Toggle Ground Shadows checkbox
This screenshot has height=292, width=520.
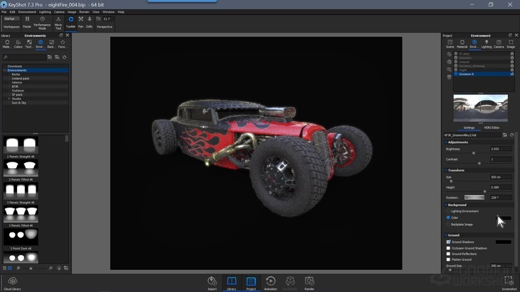coord(448,242)
